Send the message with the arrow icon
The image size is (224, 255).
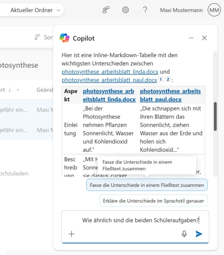199,234
